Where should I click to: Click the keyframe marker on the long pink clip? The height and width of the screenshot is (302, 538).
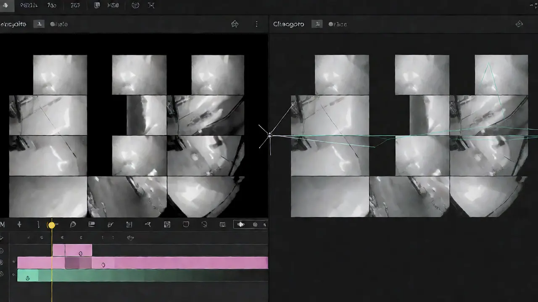103,265
